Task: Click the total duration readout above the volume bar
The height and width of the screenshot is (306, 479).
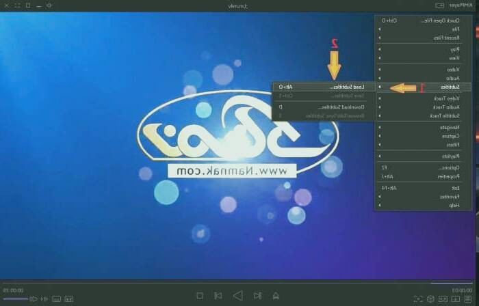Action: click(x=13, y=290)
